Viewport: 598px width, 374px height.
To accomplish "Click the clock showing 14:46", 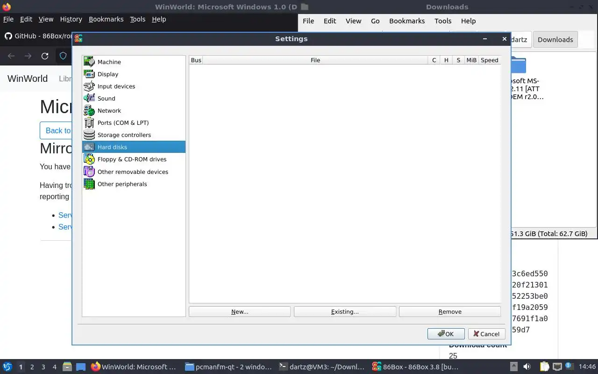I will click(587, 367).
